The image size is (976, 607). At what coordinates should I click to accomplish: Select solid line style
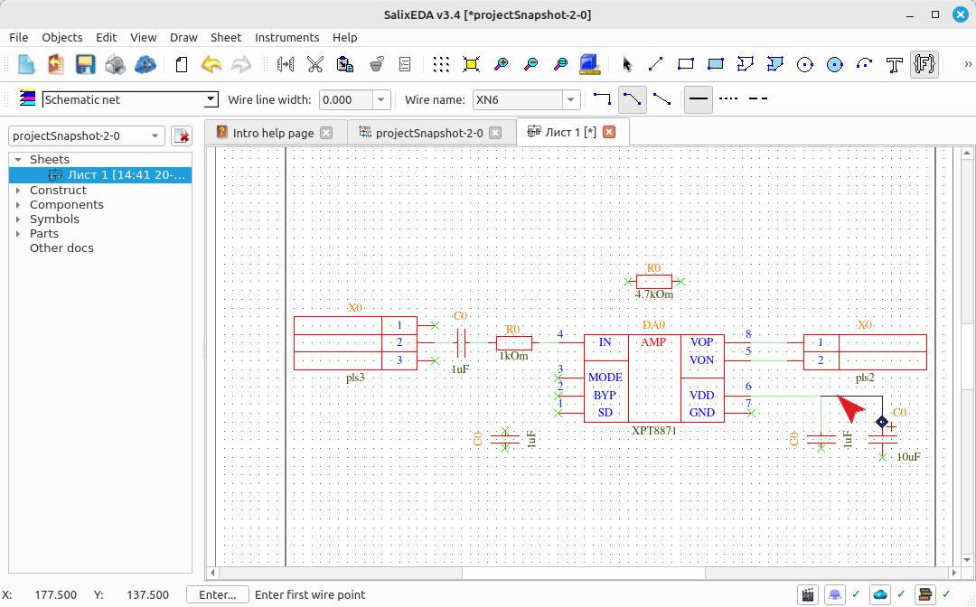point(699,99)
